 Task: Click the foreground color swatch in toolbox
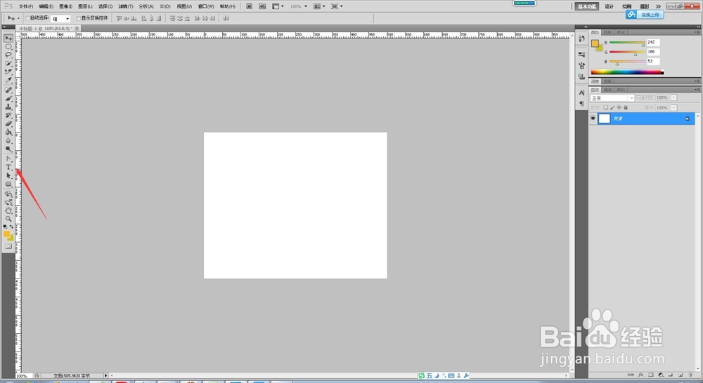click(x=7, y=234)
